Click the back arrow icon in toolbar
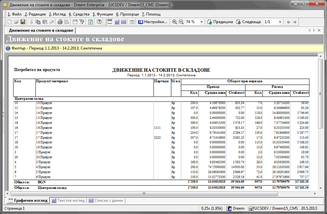Screen dimensions: 327x214 click(x=288, y=22)
